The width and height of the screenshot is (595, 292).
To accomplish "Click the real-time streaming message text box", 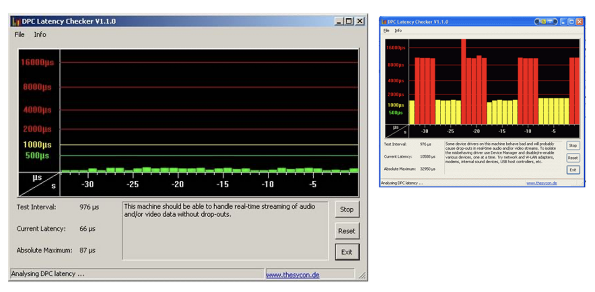I will [x=225, y=231].
